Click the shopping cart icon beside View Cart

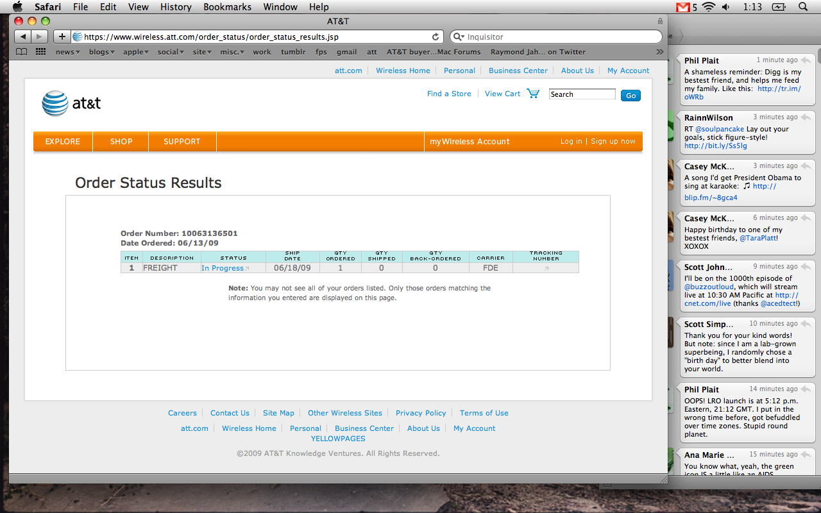tap(533, 94)
